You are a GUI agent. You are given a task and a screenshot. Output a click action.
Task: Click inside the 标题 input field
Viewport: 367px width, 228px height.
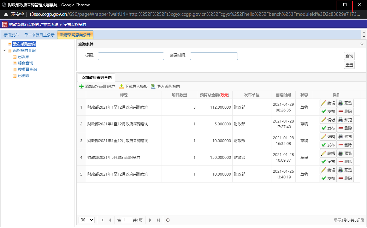(131, 56)
